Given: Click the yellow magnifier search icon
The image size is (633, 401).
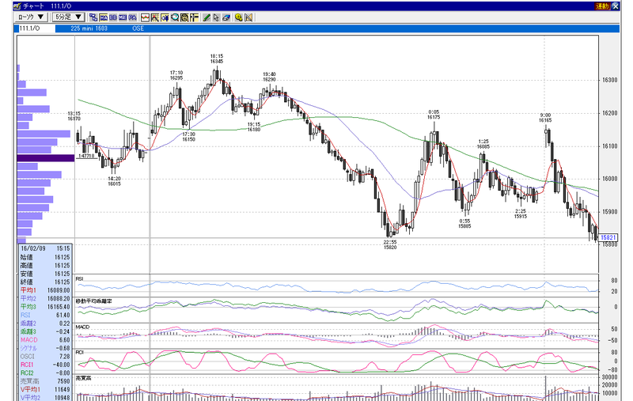Looking at the screenshot, I should [238, 17].
